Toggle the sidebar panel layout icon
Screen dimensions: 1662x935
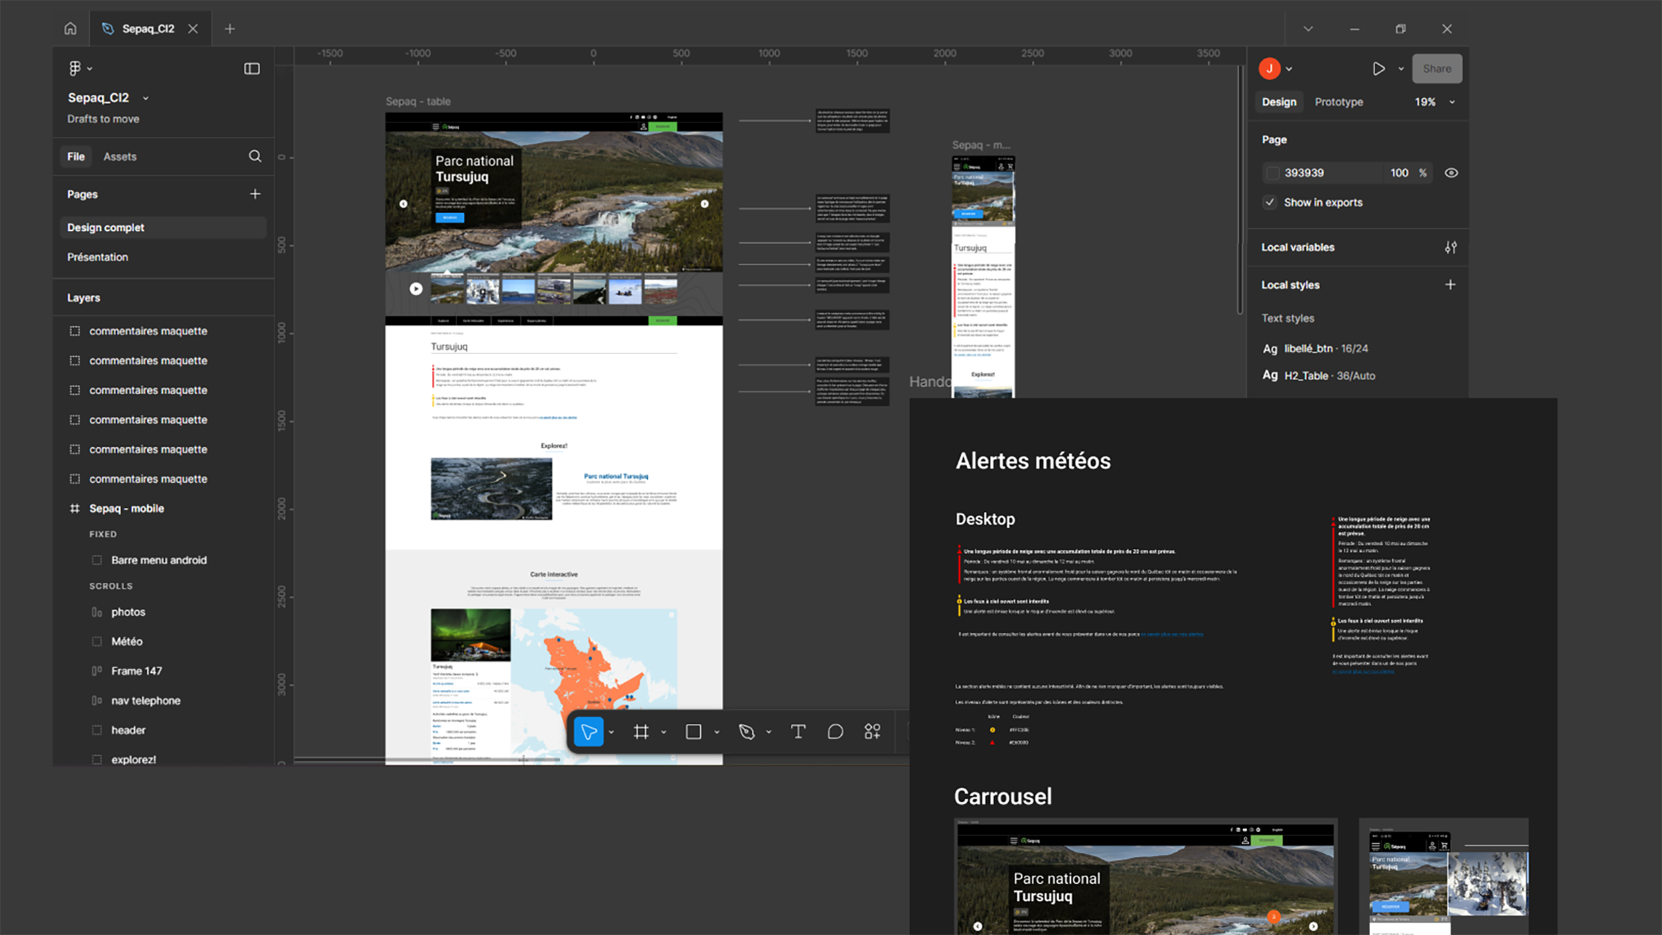pyautogui.click(x=251, y=68)
